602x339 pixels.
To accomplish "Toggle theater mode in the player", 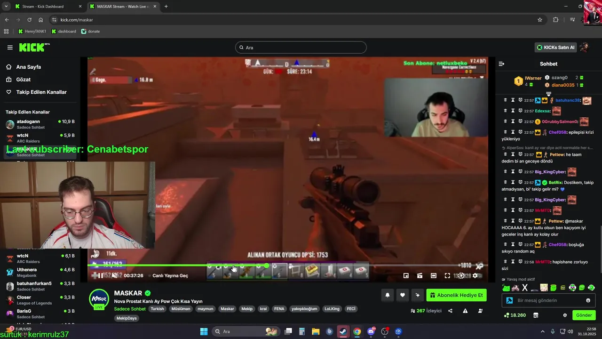I will pyautogui.click(x=434, y=275).
